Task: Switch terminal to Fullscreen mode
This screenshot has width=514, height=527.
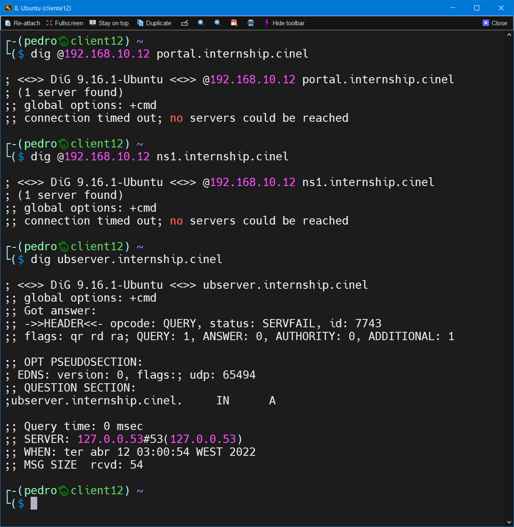Action: 65,23
